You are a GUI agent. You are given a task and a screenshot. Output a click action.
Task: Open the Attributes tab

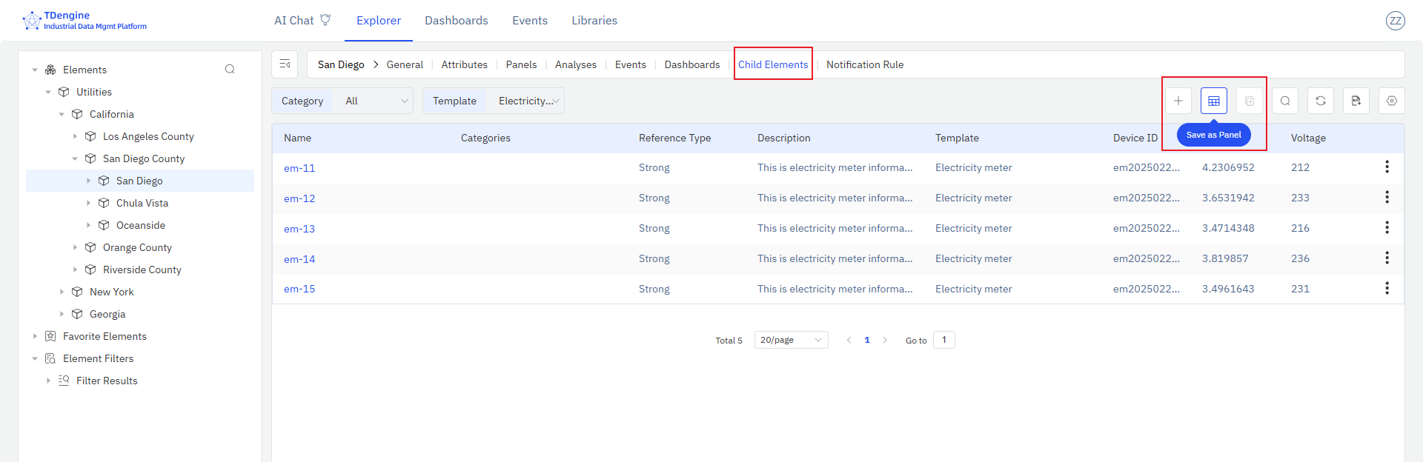click(464, 64)
